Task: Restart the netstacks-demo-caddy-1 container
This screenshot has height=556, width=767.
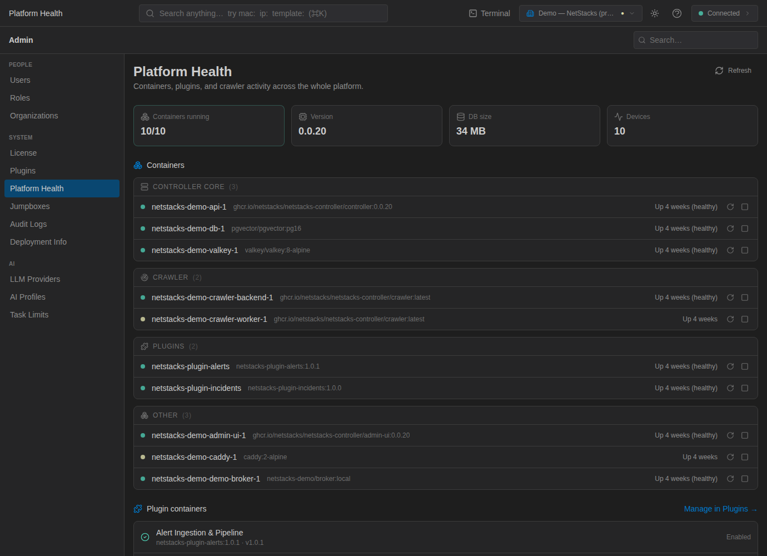Action: (730, 457)
